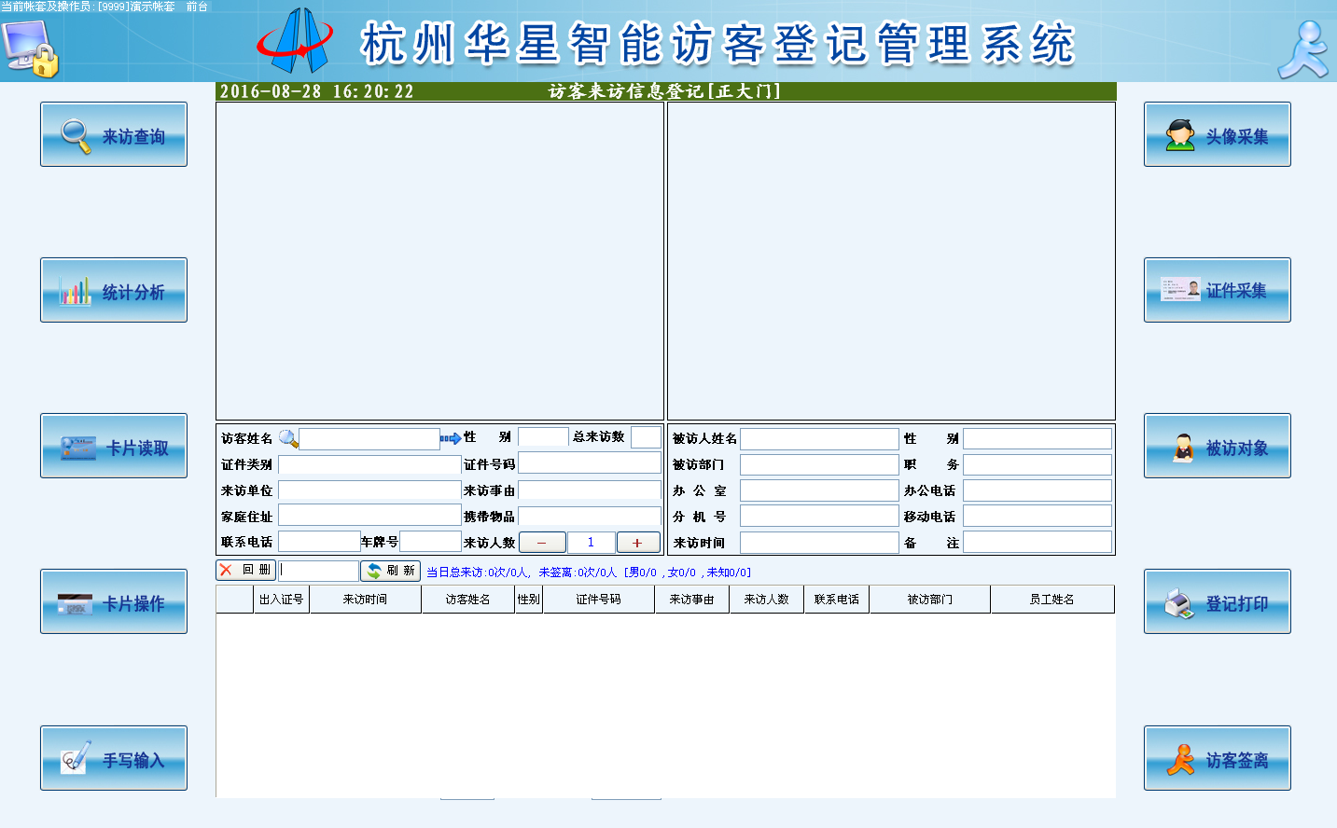Click the 来访人数 column header in table

[x=766, y=599]
